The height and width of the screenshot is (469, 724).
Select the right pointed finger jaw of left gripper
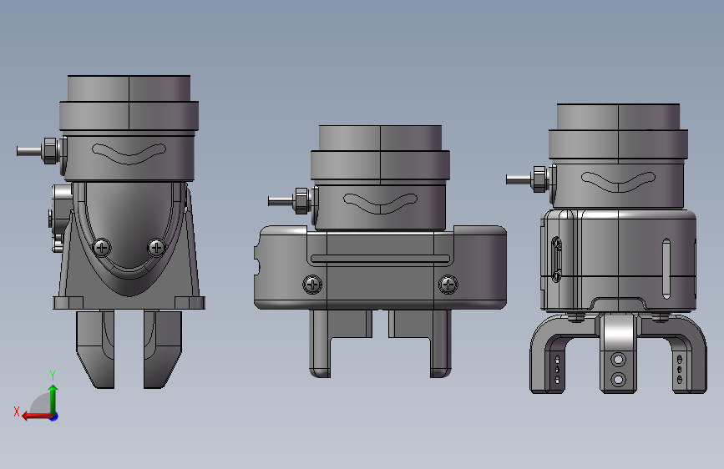pos(163,349)
